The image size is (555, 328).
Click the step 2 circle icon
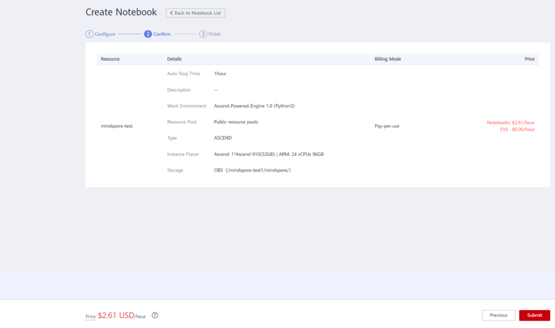[148, 34]
